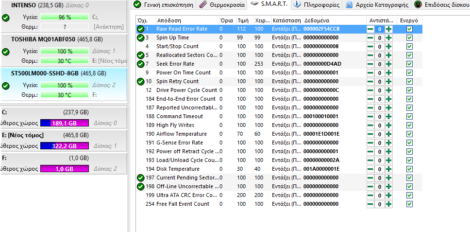This screenshot has width=470, height=232.
Task: Select the Power On Time Count row
Action: [x=184, y=73]
